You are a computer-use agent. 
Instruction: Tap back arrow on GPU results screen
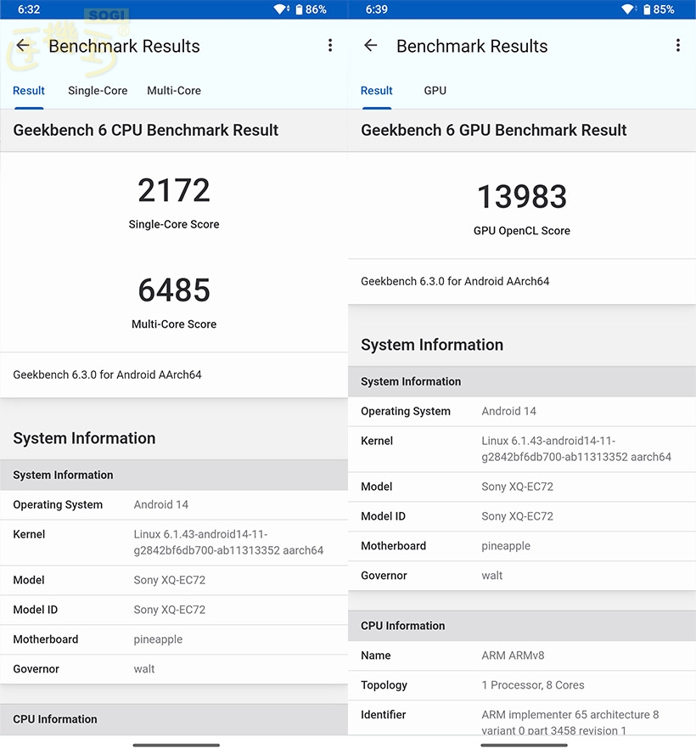pyautogui.click(x=371, y=46)
